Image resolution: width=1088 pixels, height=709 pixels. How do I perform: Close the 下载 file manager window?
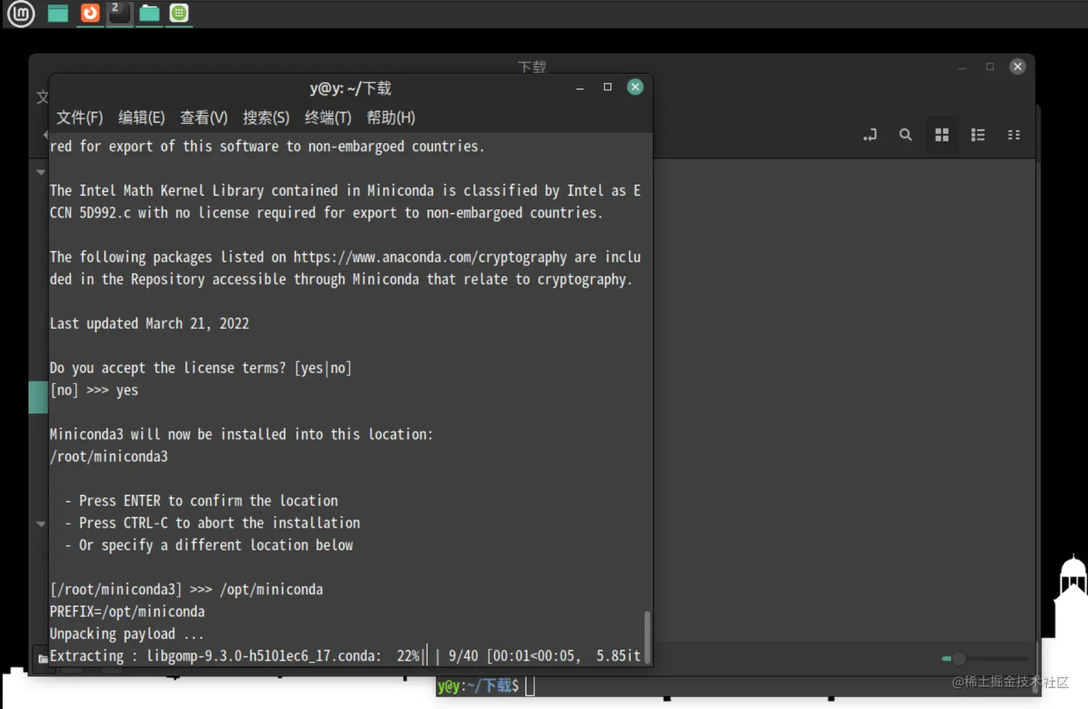coord(1017,66)
